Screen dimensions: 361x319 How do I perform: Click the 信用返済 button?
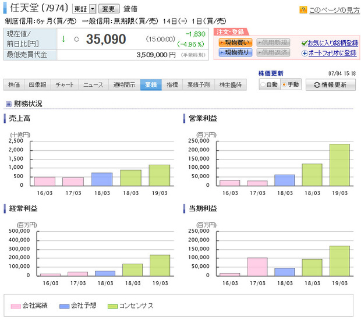tap(273, 52)
